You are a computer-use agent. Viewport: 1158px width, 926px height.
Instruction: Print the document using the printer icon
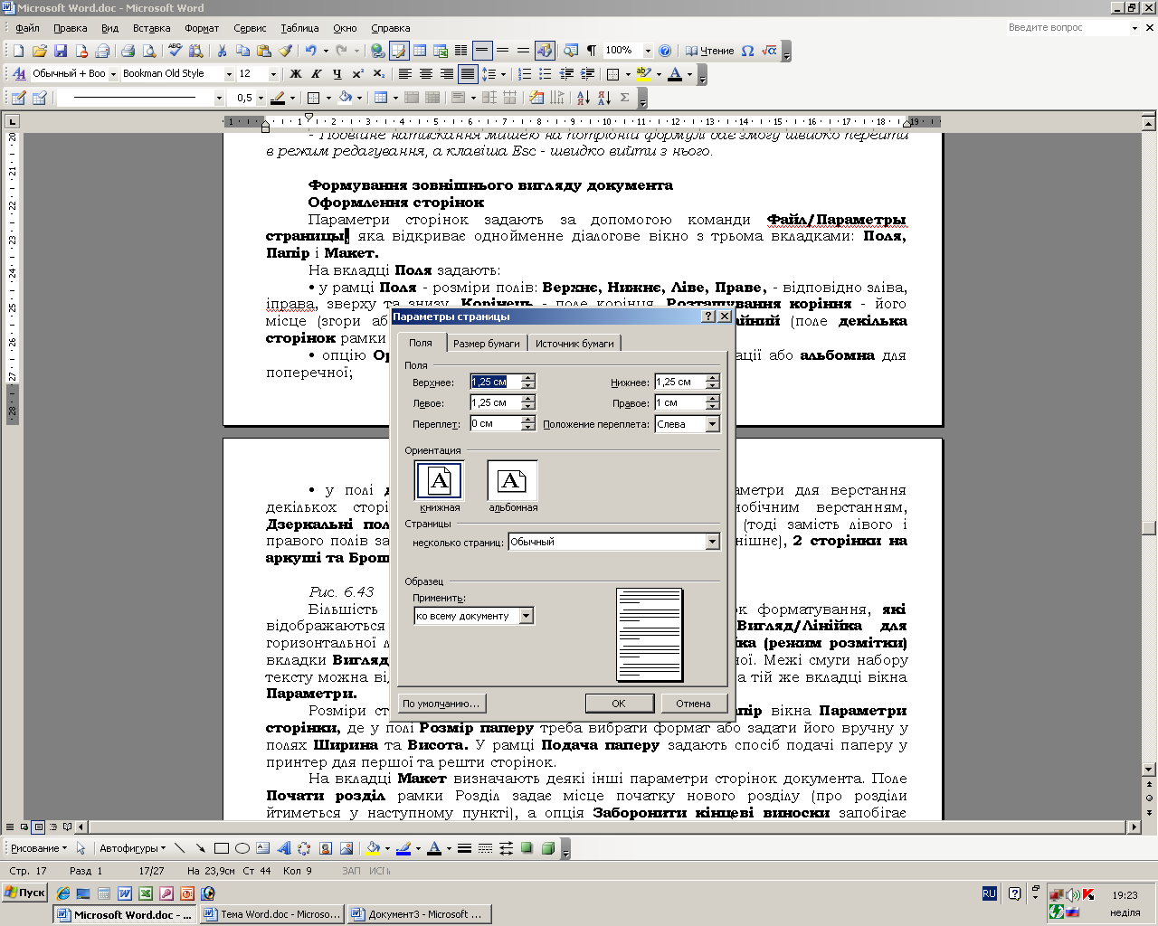click(128, 51)
